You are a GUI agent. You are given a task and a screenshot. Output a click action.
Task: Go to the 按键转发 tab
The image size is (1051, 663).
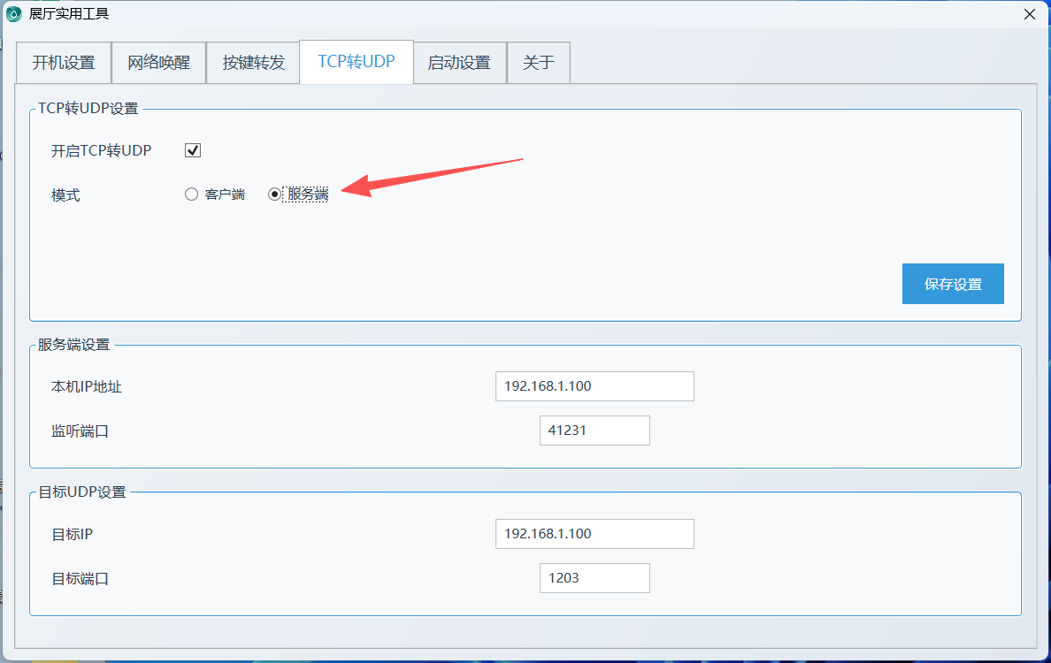click(x=254, y=63)
